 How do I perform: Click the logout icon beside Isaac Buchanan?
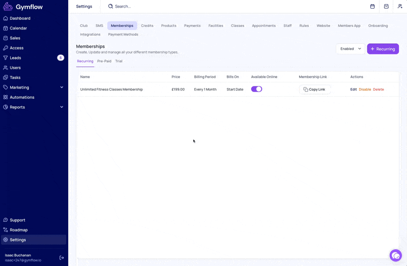pos(62,258)
